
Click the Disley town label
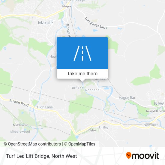pos(104,127)
